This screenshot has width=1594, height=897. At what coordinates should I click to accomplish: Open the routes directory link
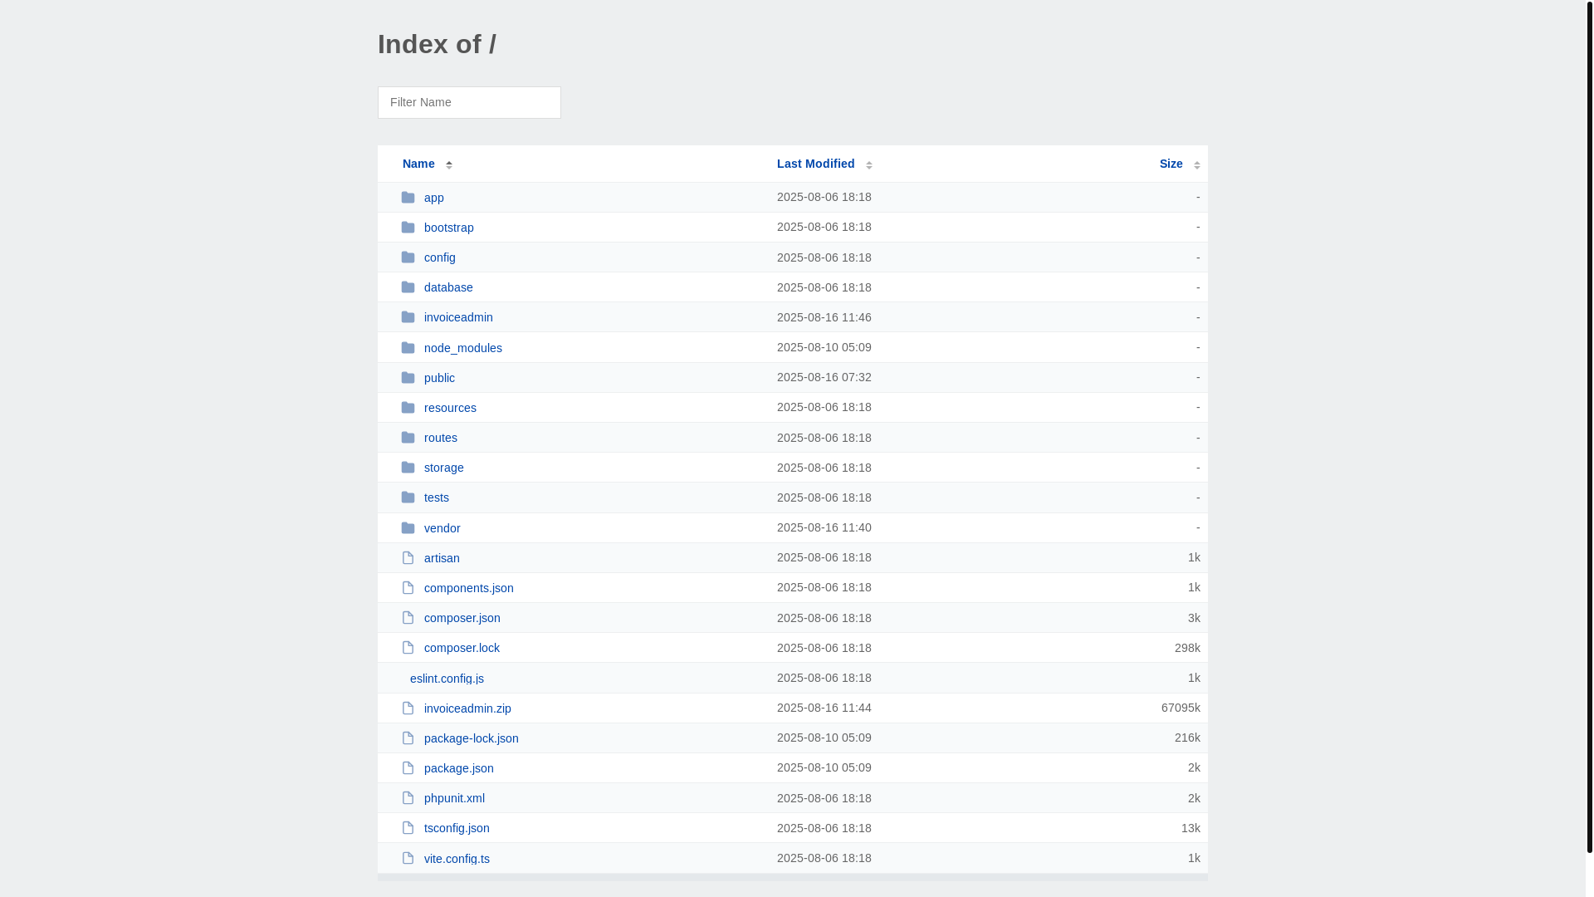[441, 438]
